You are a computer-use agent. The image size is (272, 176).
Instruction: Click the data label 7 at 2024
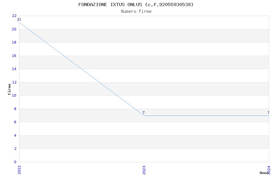268,113
